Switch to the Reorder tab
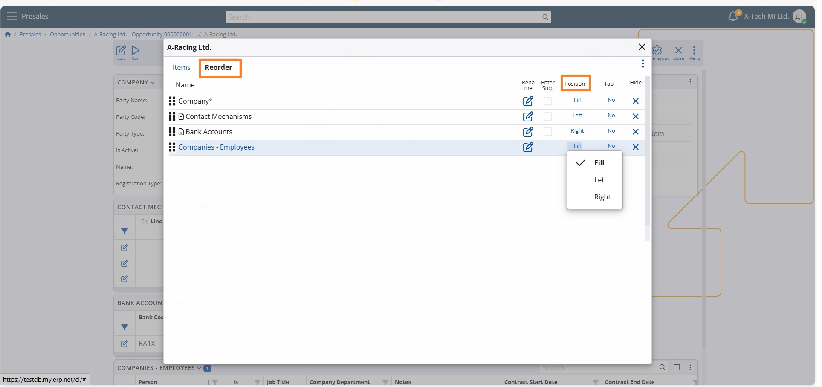 [218, 67]
